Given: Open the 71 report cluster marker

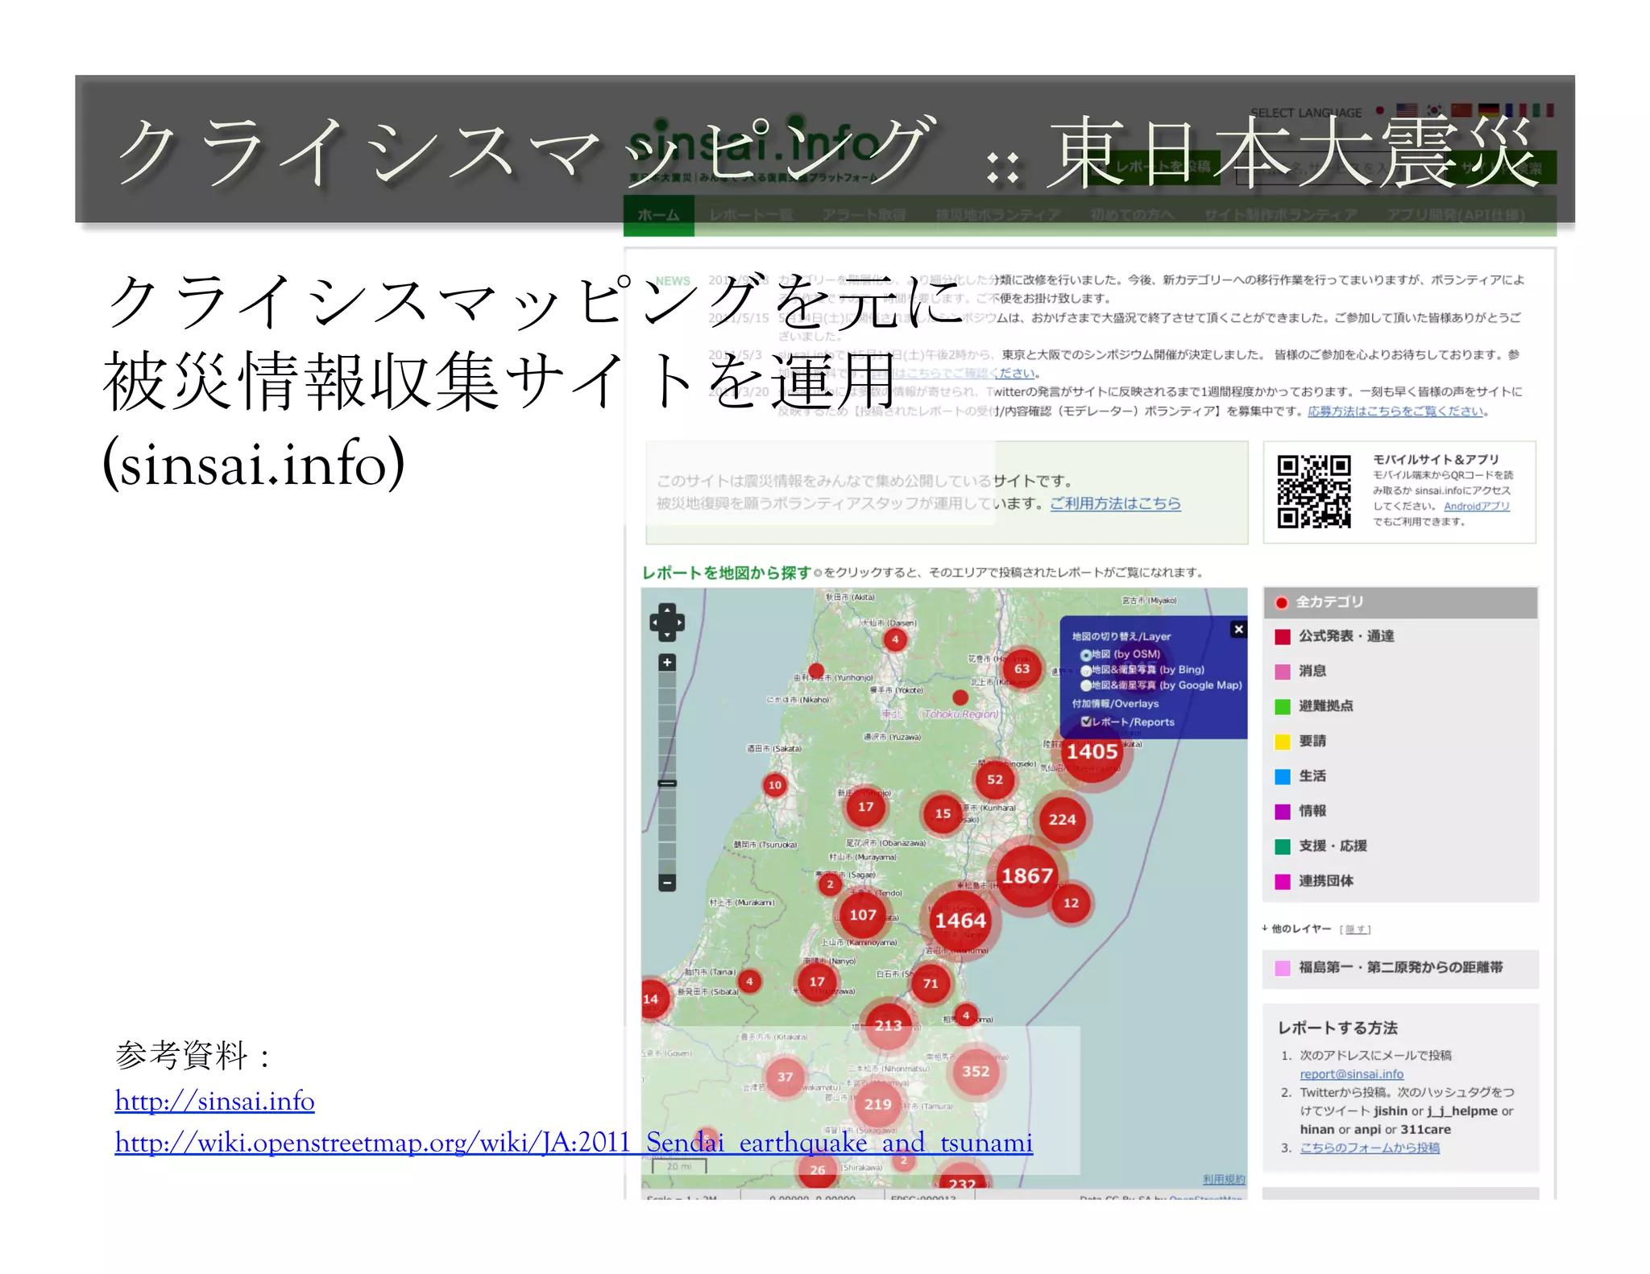Looking at the screenshot, I should pyautogui.click(x=931, y=983).
